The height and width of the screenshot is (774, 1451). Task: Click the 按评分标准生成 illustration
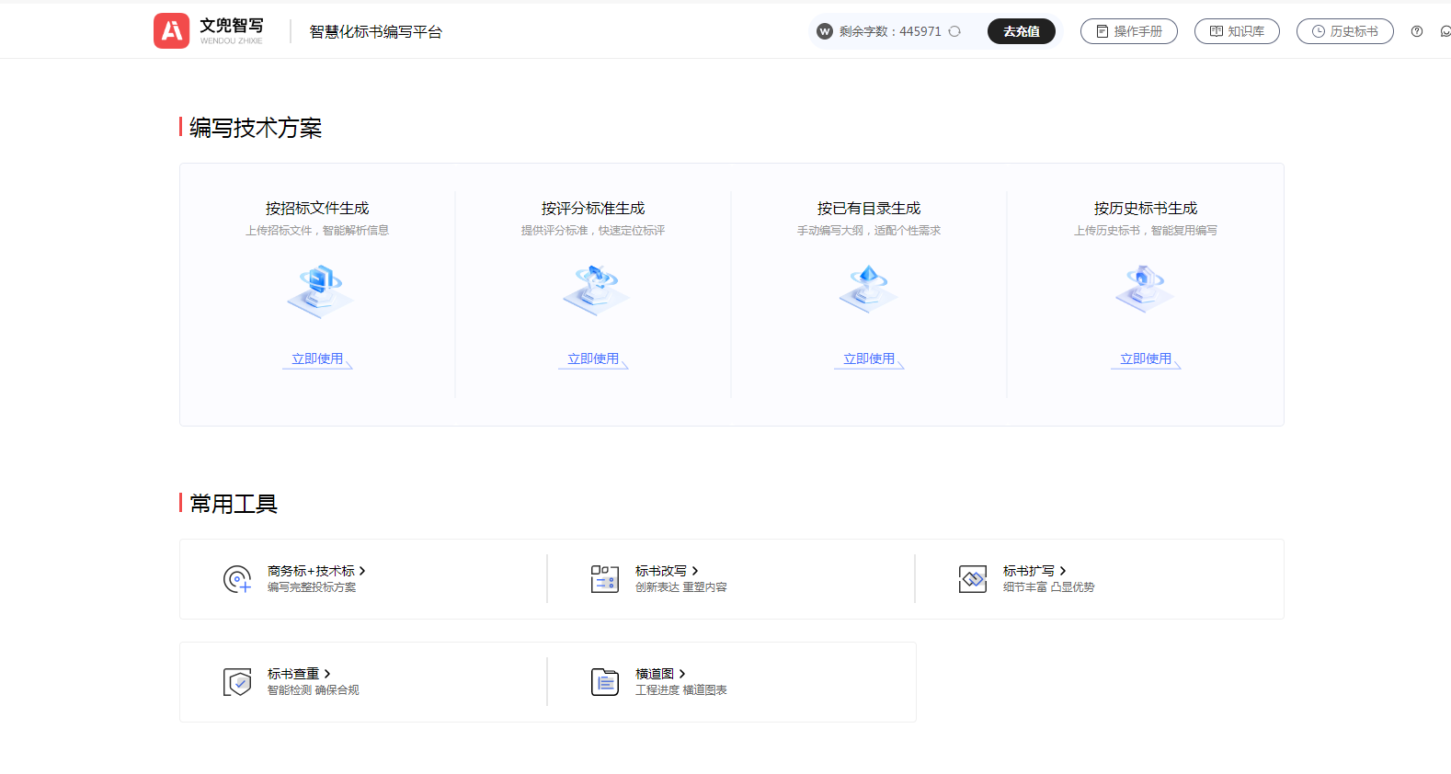pos(595,290)
